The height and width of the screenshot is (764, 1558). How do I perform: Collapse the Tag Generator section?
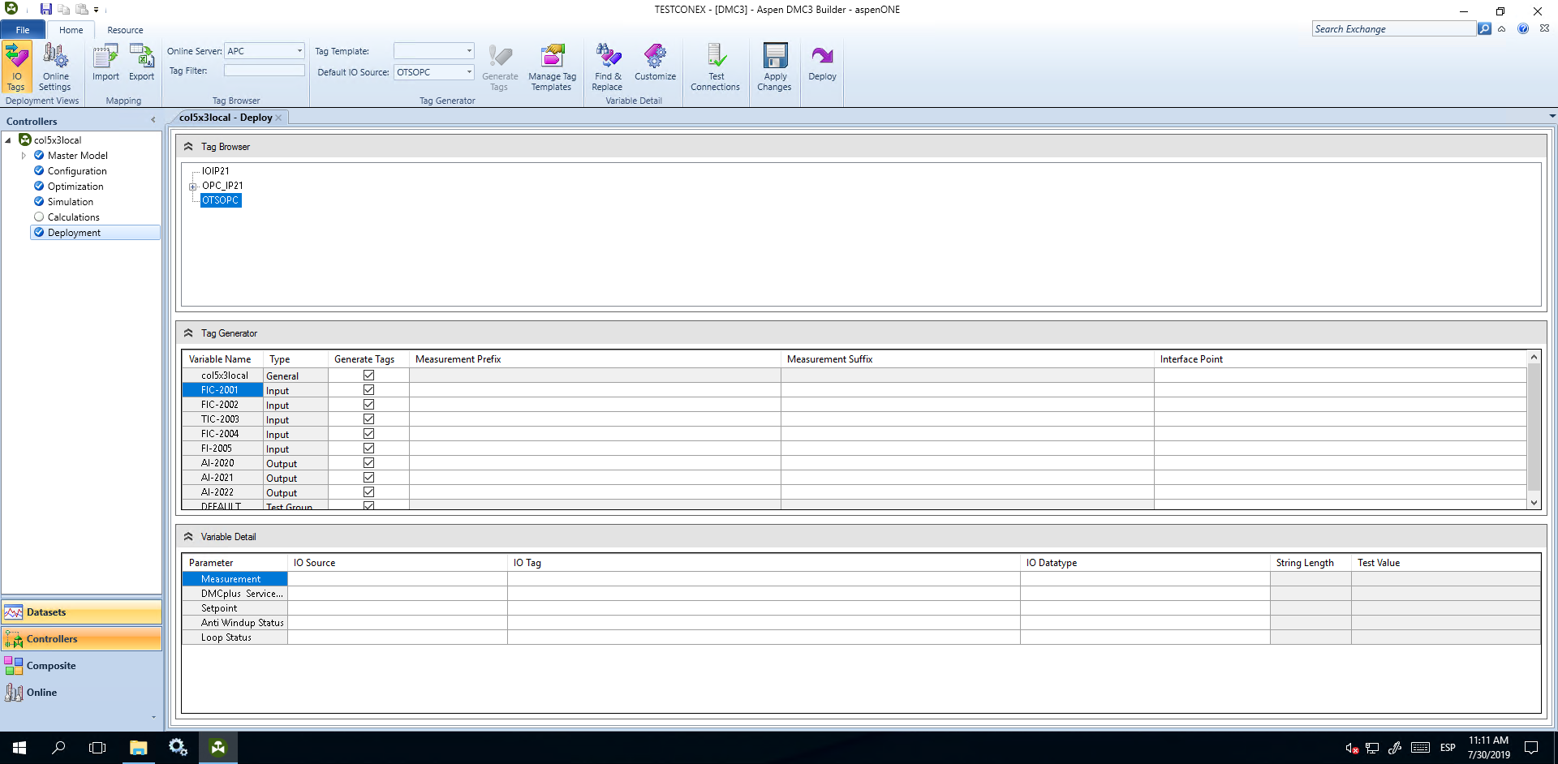click(x=188, y=333)
